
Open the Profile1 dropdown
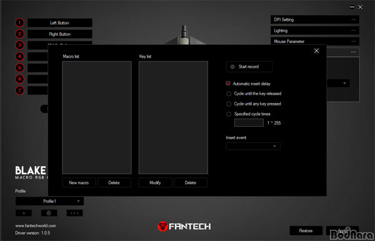49,201
